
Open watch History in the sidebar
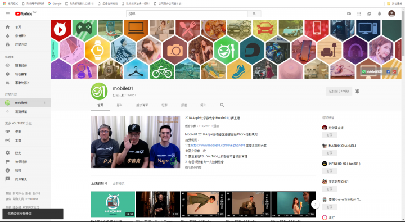click(x=25, y=66)
